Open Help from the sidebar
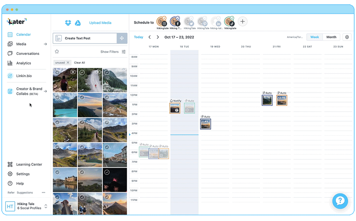356x221 pixels. [20, 184]
